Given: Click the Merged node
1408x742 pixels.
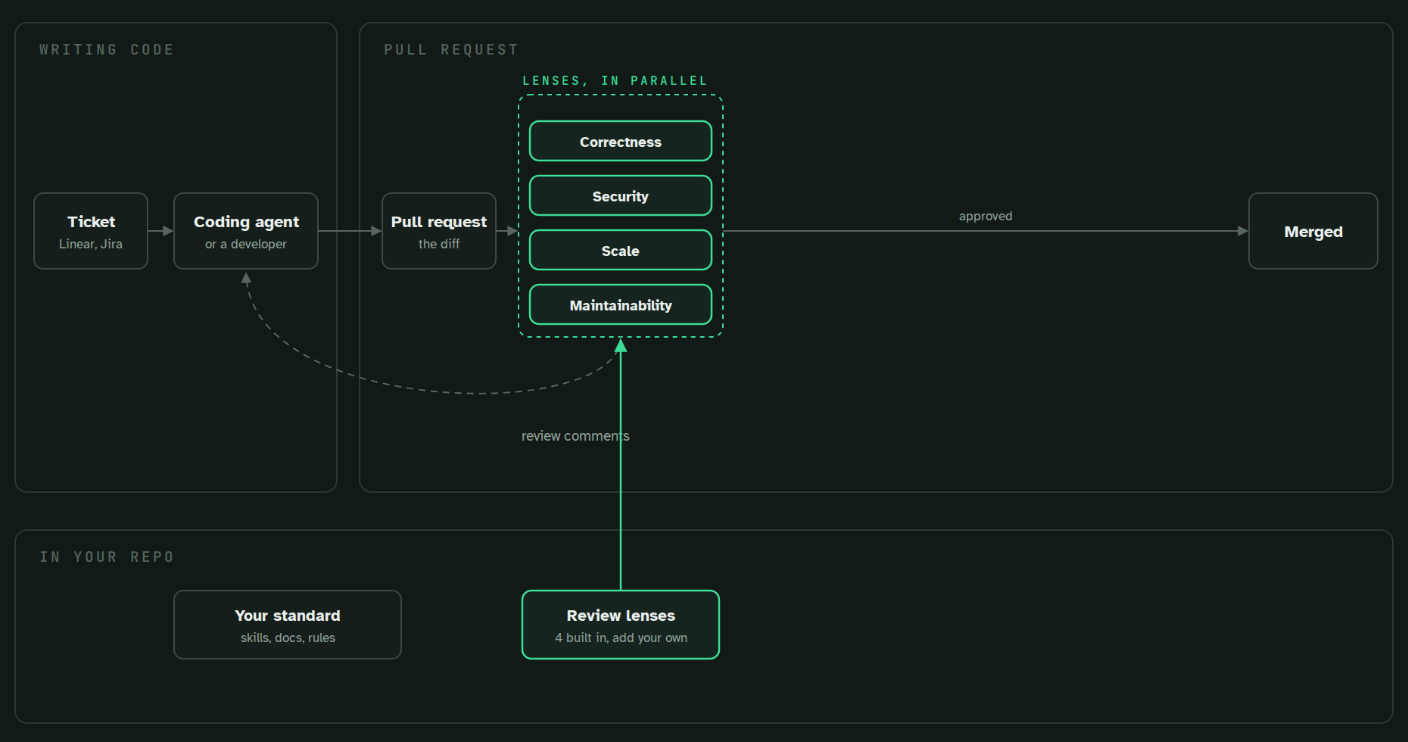Looking at the screenshot, I should coord(1313,231).
